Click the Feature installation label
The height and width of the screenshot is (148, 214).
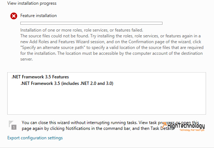(x=38, y=16)
